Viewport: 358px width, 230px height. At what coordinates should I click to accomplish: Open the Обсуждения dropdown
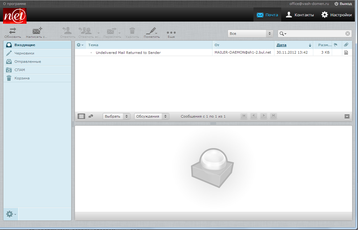[x=151, y=116]
